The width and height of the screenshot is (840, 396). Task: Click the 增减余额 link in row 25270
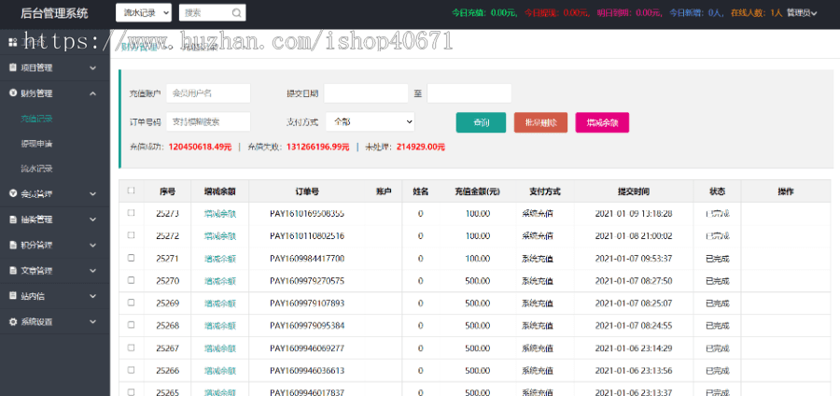point(219,280)
